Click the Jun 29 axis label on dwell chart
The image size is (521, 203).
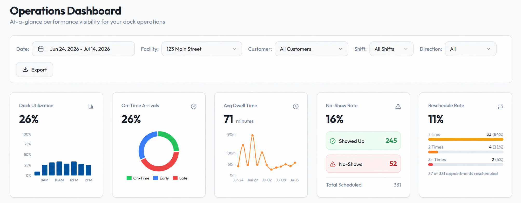(253, 180)
